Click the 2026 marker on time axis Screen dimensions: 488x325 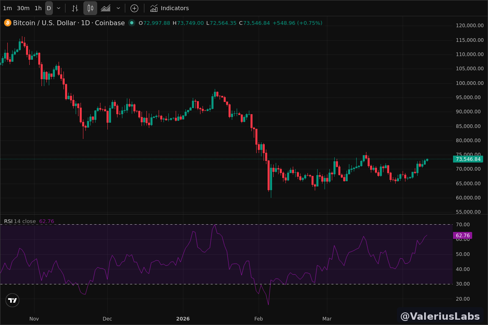183,319
